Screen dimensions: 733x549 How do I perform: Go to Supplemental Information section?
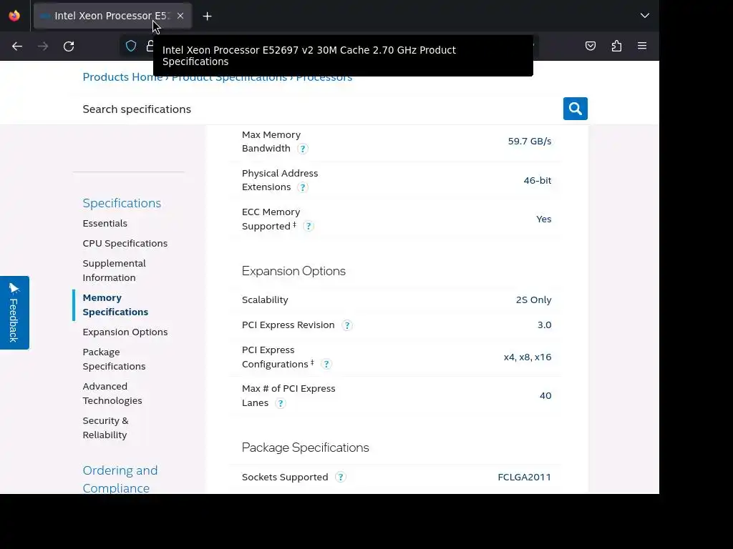pyautogui.click(x=114, y=270)
